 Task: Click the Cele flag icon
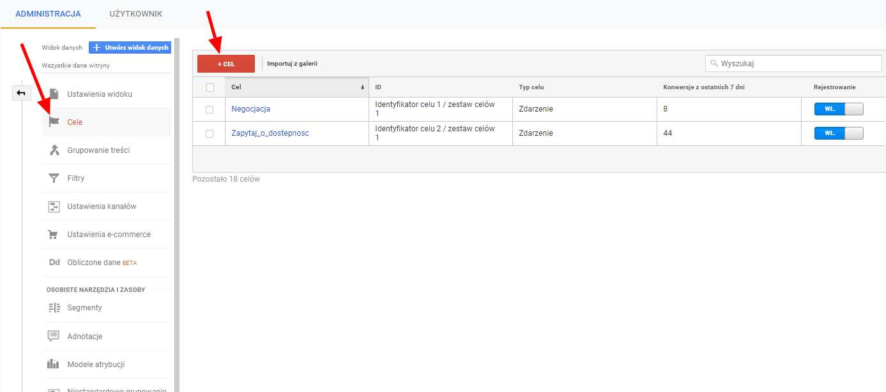coord(54,122)
